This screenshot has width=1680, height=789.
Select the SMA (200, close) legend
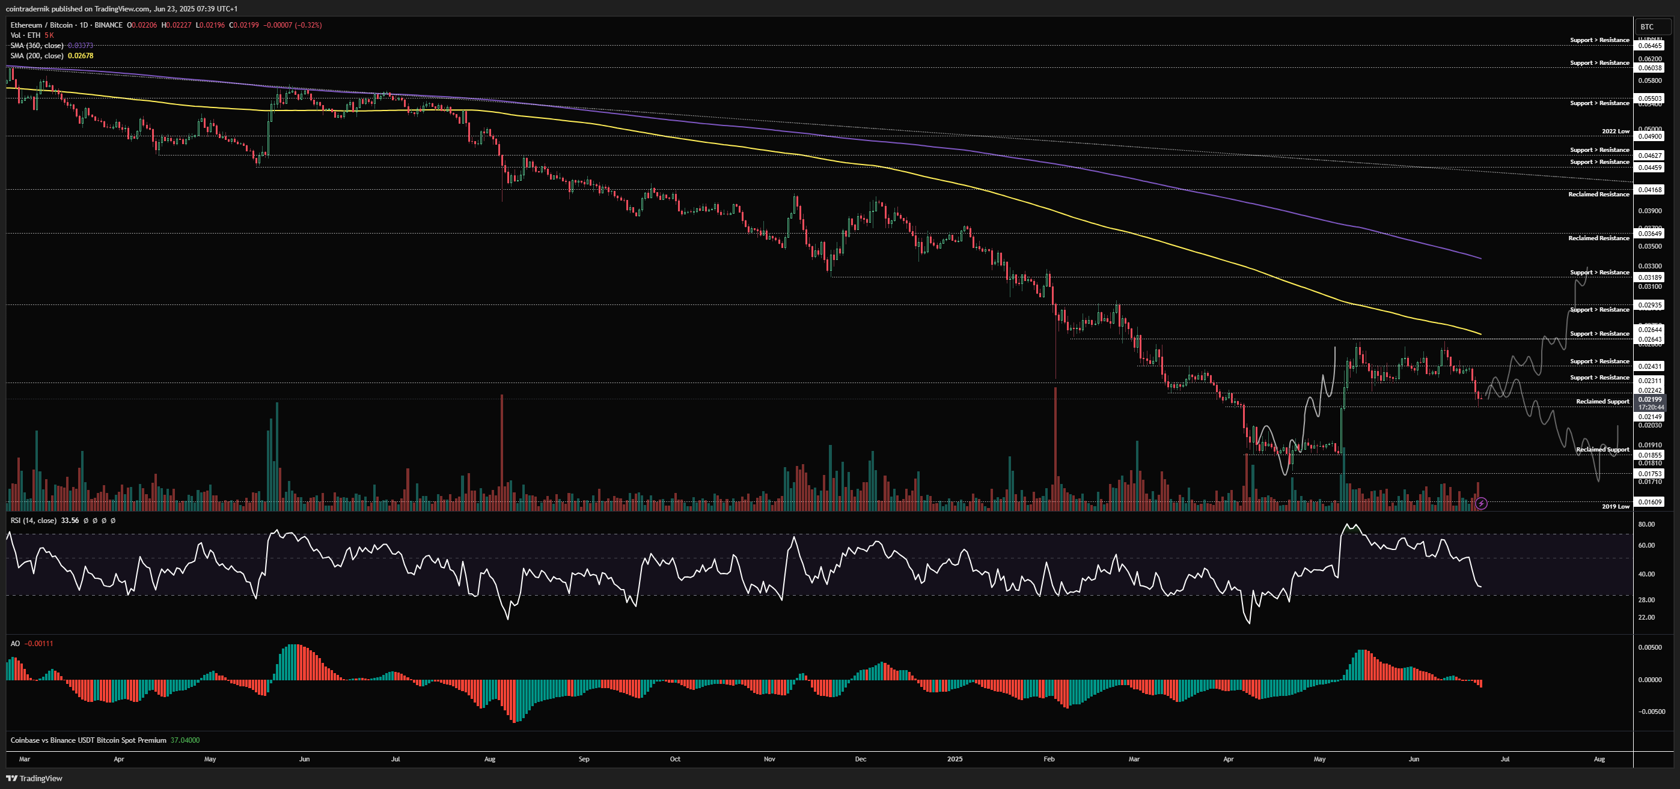[37, 56]
